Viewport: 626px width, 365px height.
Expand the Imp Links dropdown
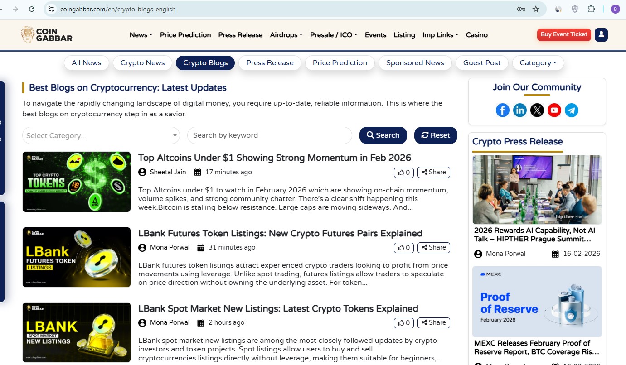point(440,35)
